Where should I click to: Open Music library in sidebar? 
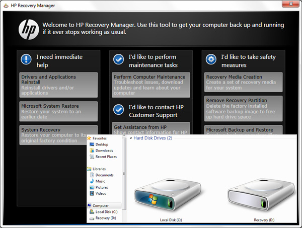pos(100,181)
